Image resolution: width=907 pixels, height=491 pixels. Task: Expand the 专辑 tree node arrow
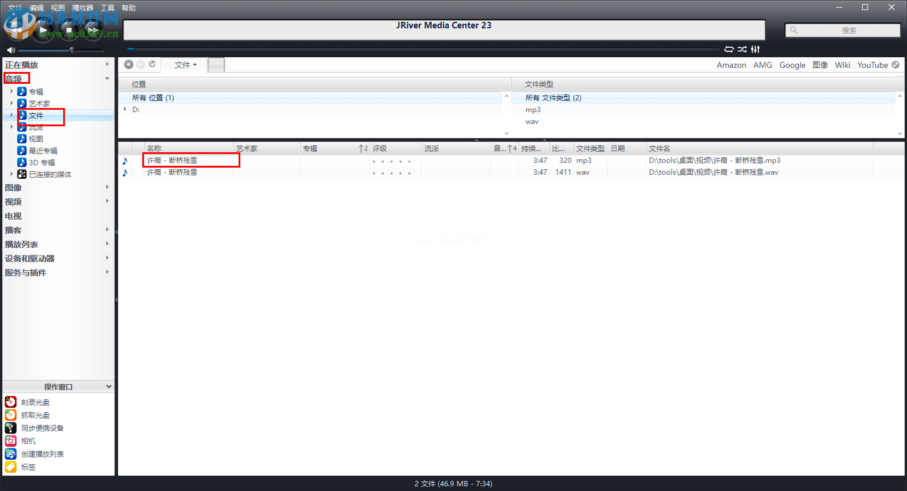click(x=11, y=91)
